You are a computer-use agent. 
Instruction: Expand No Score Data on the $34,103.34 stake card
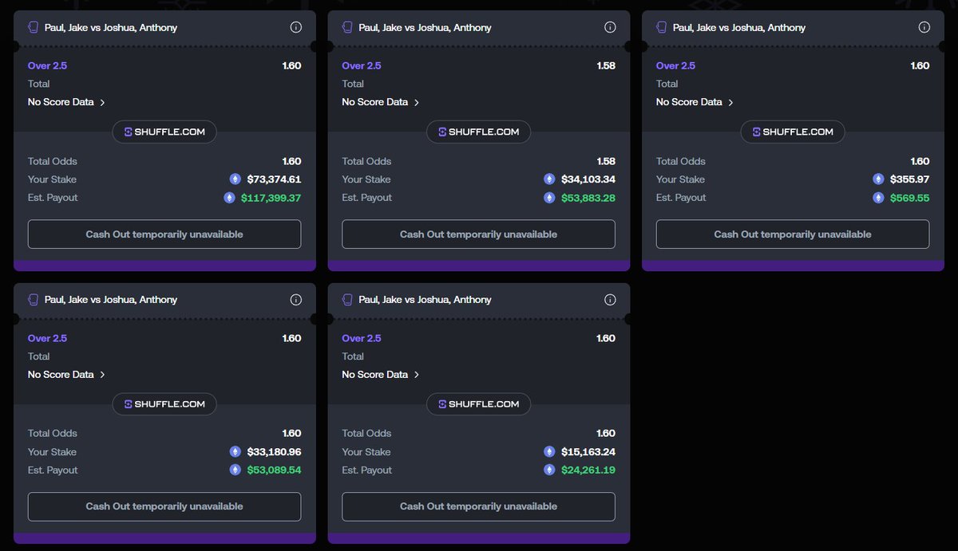pyautogui.click(x=381, y=102)
